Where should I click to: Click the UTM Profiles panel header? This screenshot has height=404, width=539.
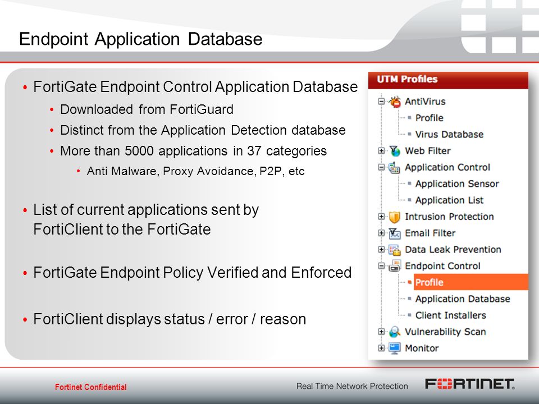448,80
